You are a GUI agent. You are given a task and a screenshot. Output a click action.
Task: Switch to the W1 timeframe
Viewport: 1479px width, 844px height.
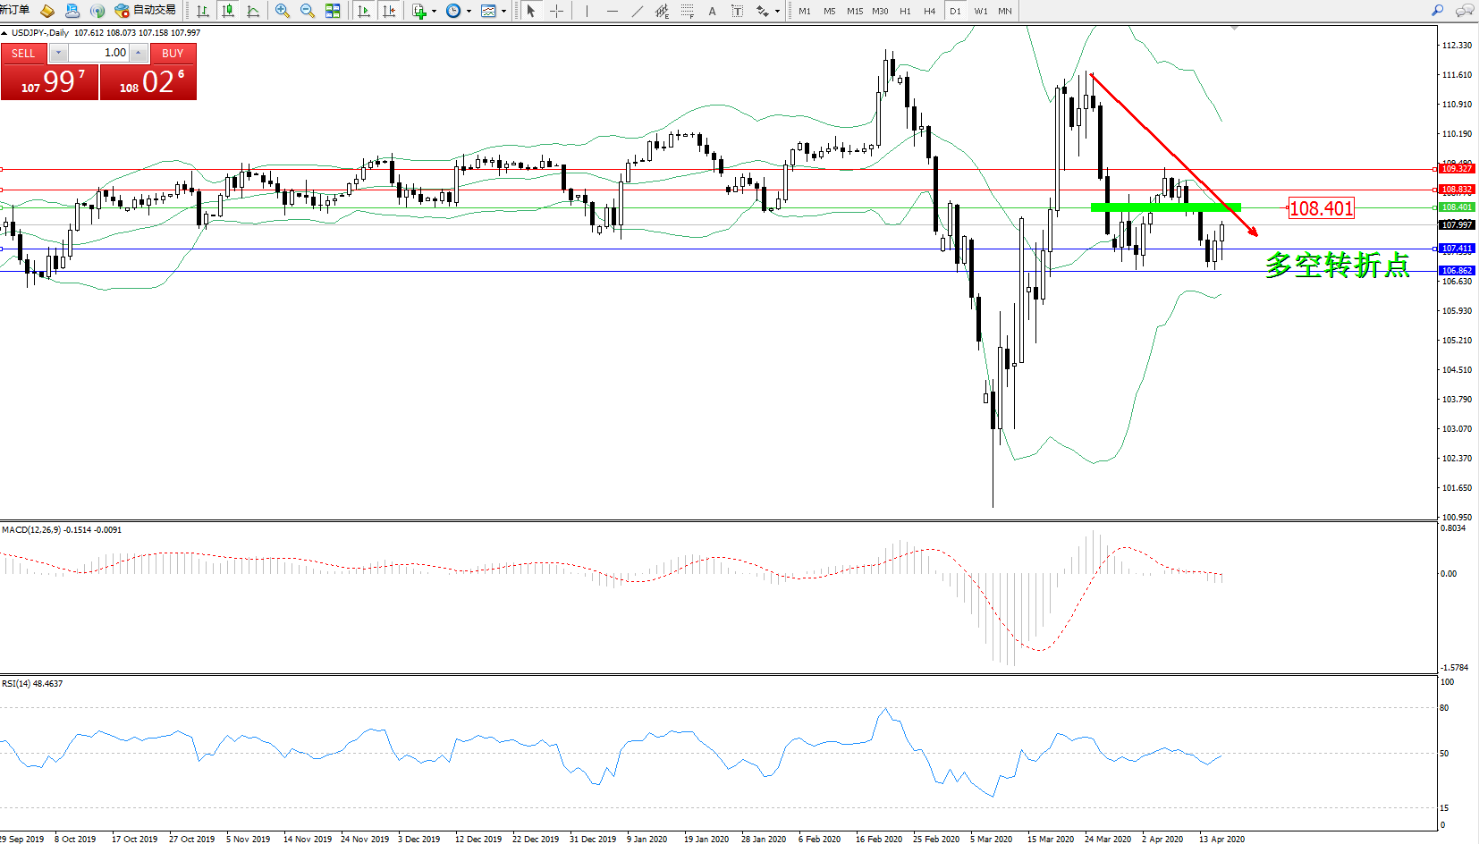click(x=981, y=11)
